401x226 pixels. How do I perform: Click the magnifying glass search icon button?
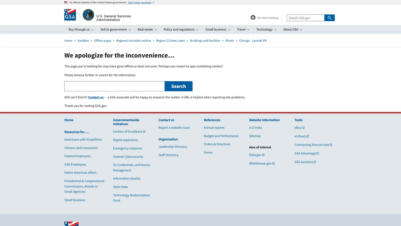[x=329, y=18]
